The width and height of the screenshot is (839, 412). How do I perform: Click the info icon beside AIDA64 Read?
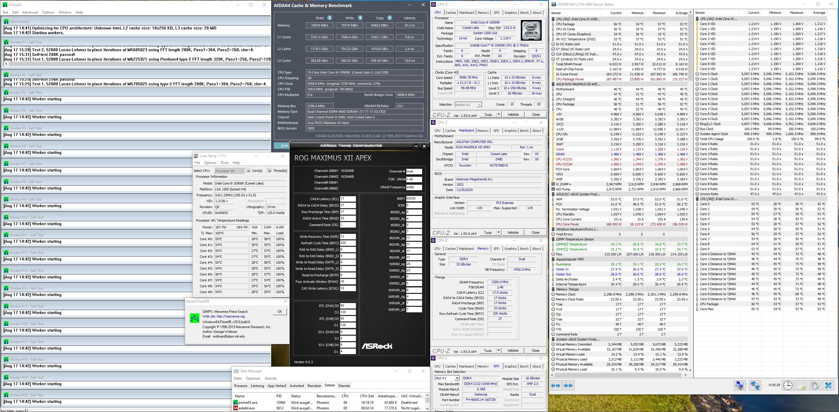tap(330, 18)
